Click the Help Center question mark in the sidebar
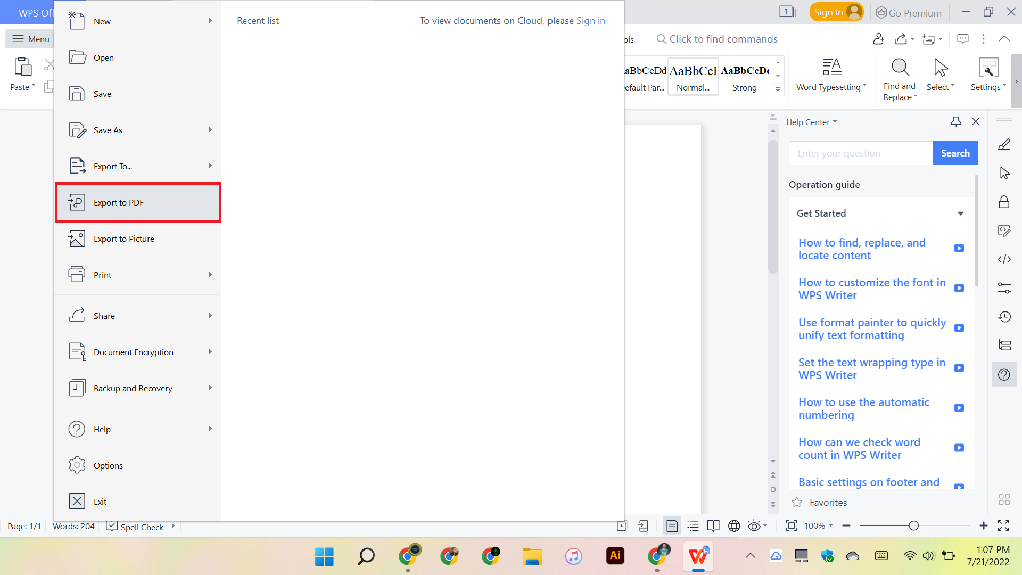1022x575 pixels. (x=1004, y=375)
